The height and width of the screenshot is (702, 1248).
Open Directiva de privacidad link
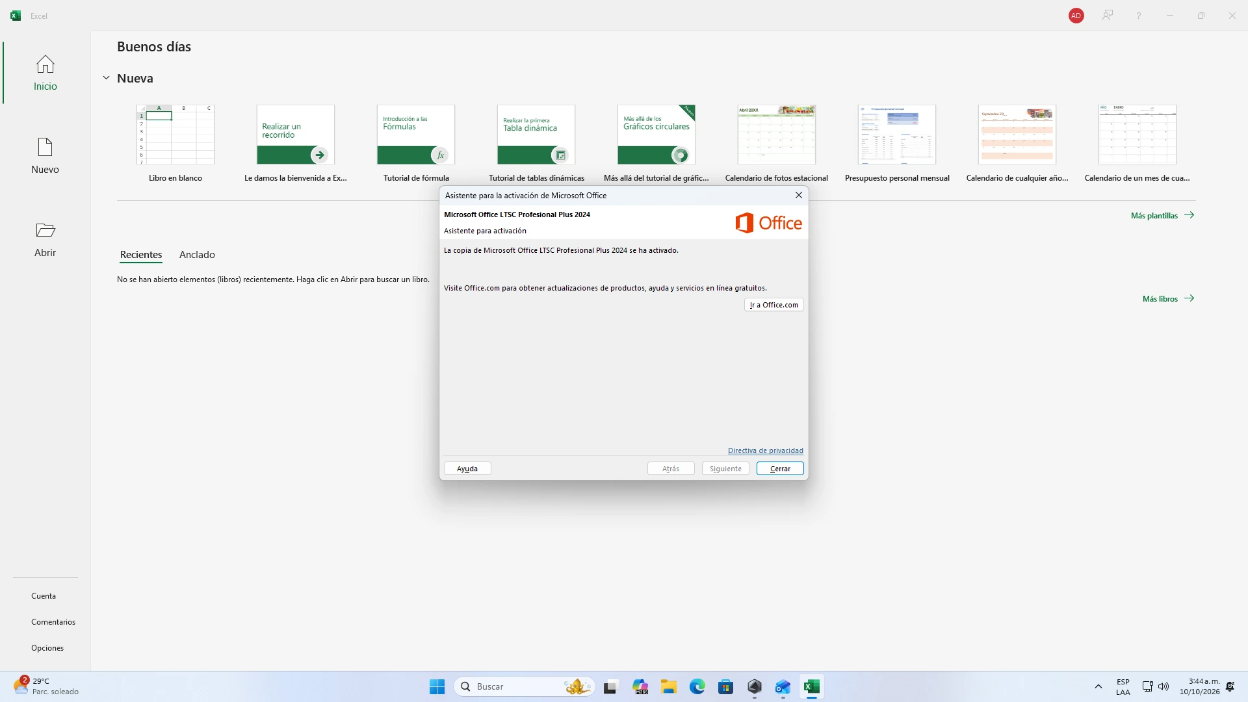pyautogui.click(x=765, y=450)
